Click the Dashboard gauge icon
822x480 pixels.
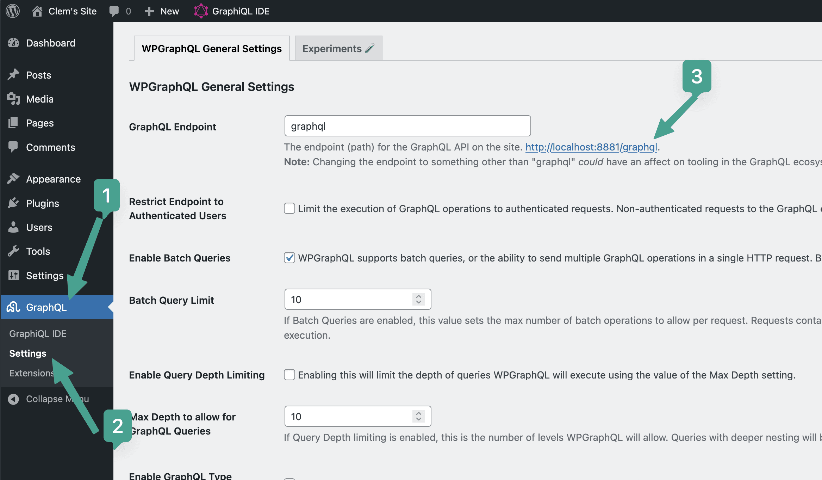pyautogui.click(x=13, y=43)
